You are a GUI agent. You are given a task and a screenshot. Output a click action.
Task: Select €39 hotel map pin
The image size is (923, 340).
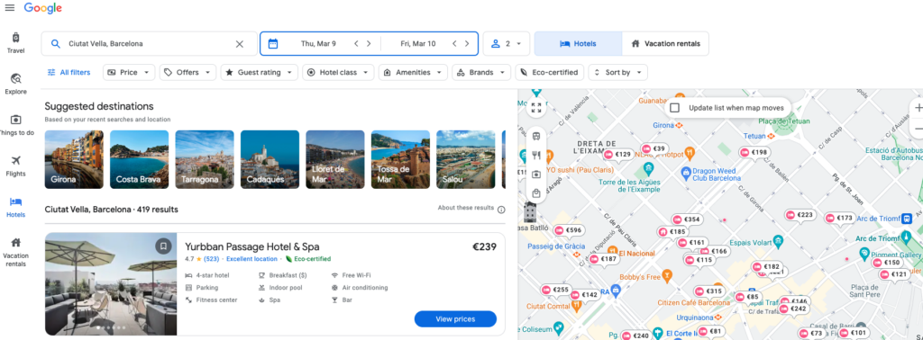click(x=654, y=148)
